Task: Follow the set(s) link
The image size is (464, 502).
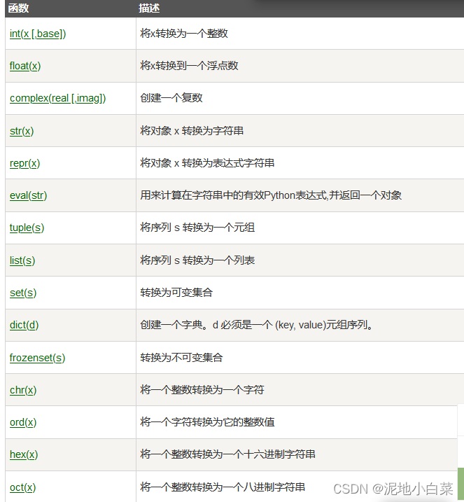Action: (x=23, y=293)
